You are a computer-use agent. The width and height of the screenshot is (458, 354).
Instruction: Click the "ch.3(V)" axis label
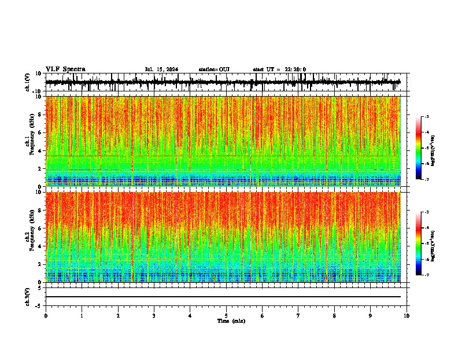[x=28, y=297]
